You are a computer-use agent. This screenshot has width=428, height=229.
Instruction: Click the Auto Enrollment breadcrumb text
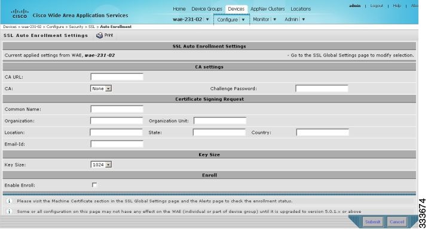point(116,27)
